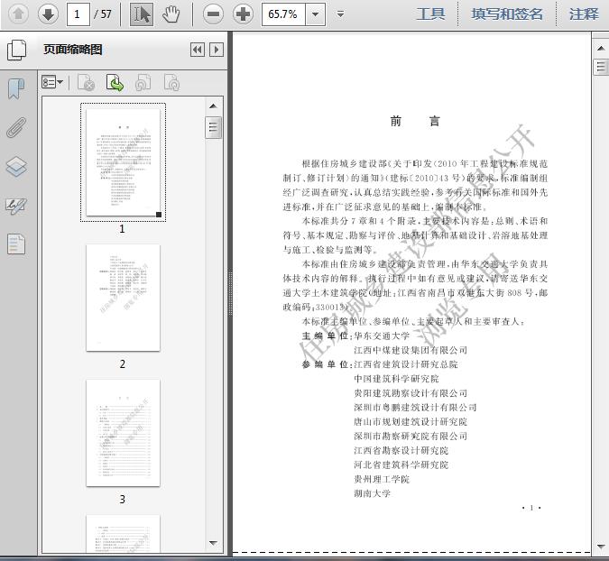Open the 工具 panel
Viewport: 609px width, 561px height.
430,14
